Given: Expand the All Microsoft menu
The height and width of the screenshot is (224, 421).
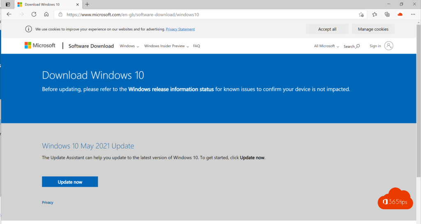Looking at the screenshot, I should (x=326, y=46).
